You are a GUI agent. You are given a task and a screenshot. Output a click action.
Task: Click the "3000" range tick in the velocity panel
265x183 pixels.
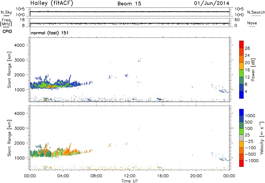click(20, 128)
